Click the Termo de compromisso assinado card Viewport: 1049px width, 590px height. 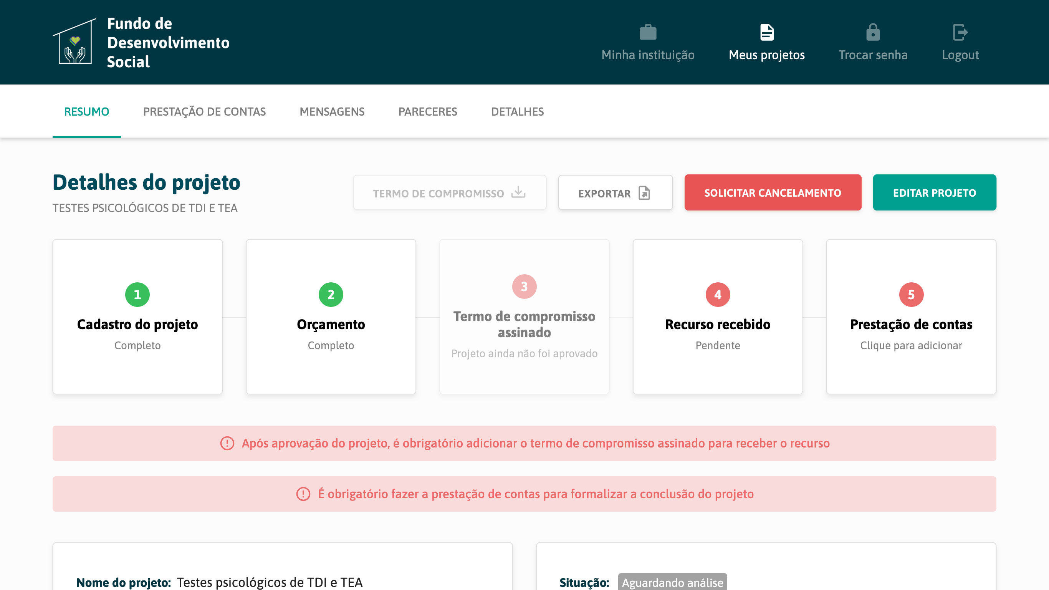pyautogui.click(x=524, y=317)
